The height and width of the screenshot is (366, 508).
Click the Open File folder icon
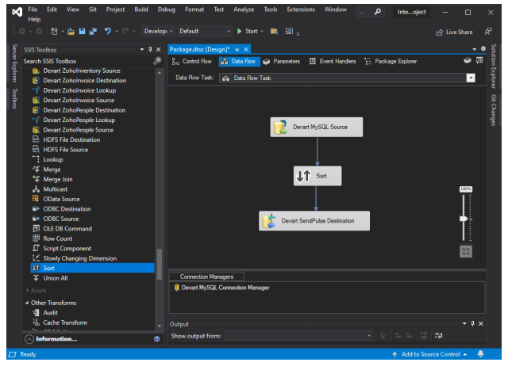point(71,32)
